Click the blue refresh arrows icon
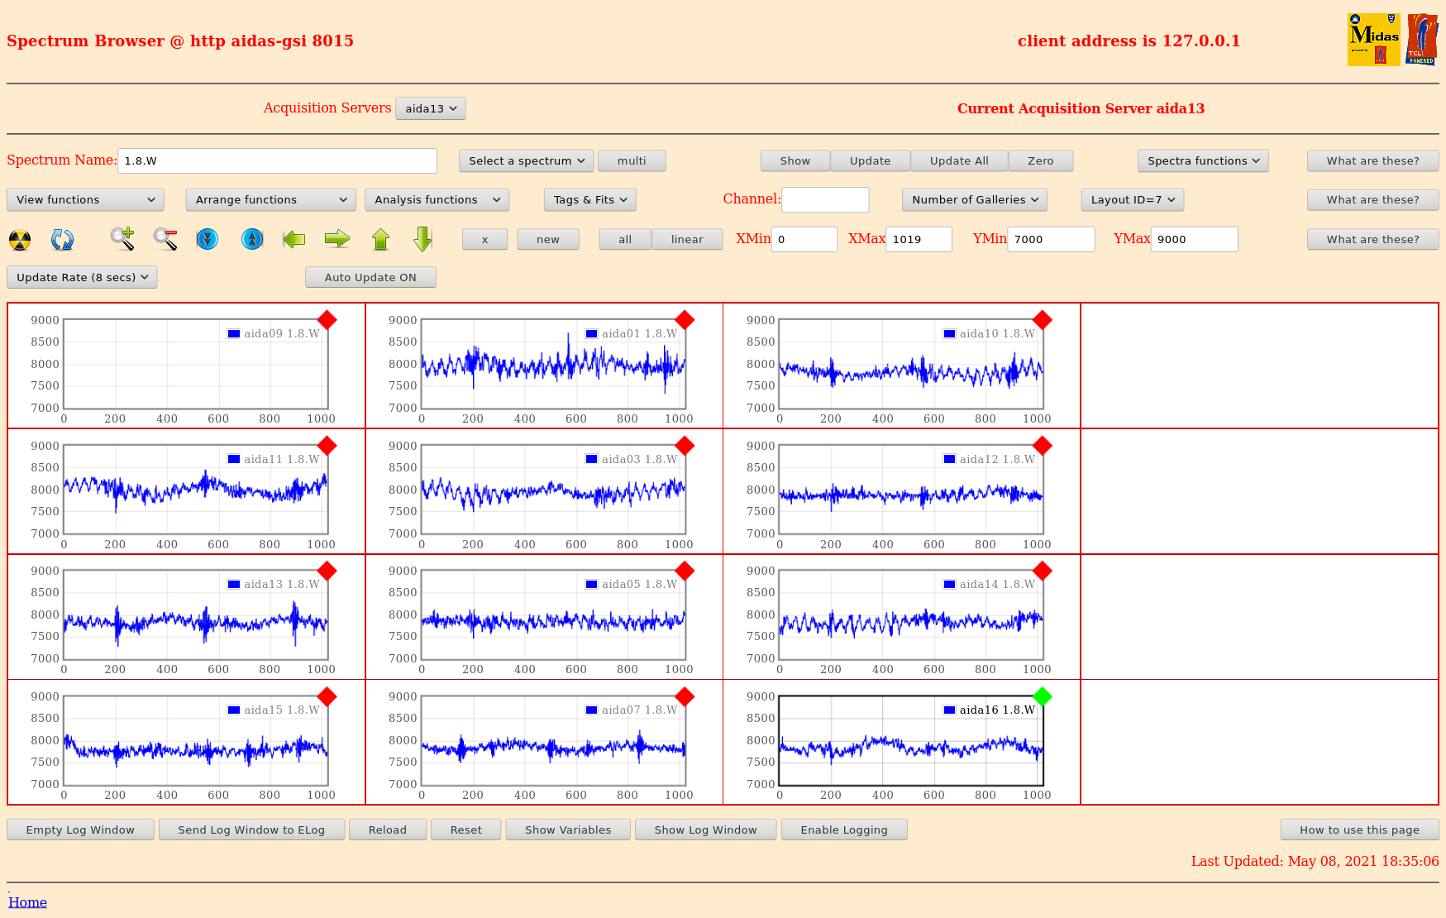The image size is (1446, 918). (x=62, y=240)
